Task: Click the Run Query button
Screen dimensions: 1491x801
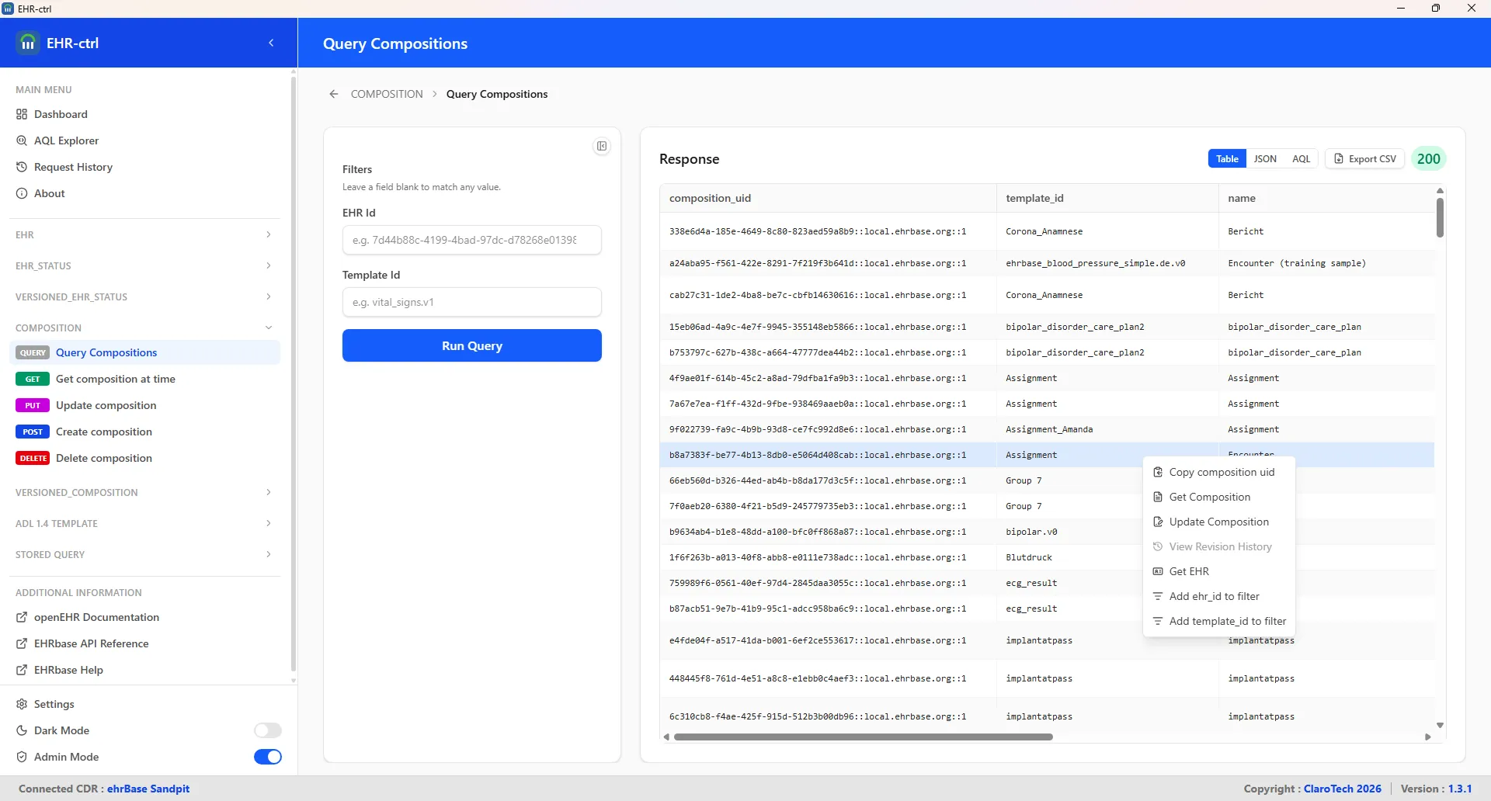Action: pos(472,345)
